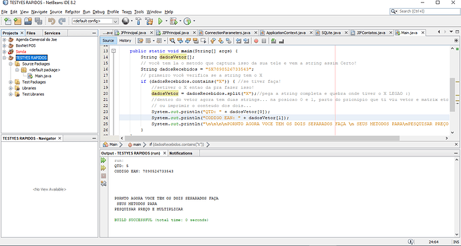This screenshot has width=461, height=246.
Task: Click the Shift Line Left icon
Action: click(239, 41)
